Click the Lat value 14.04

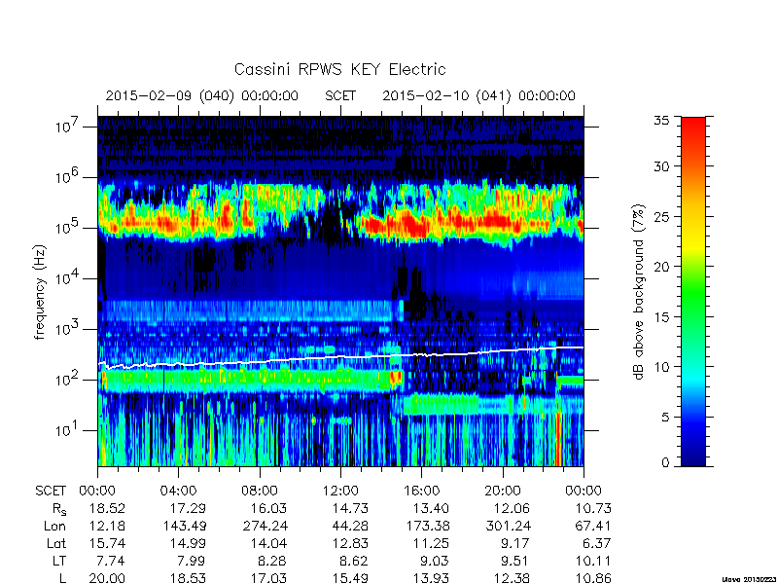click(269, 543)
